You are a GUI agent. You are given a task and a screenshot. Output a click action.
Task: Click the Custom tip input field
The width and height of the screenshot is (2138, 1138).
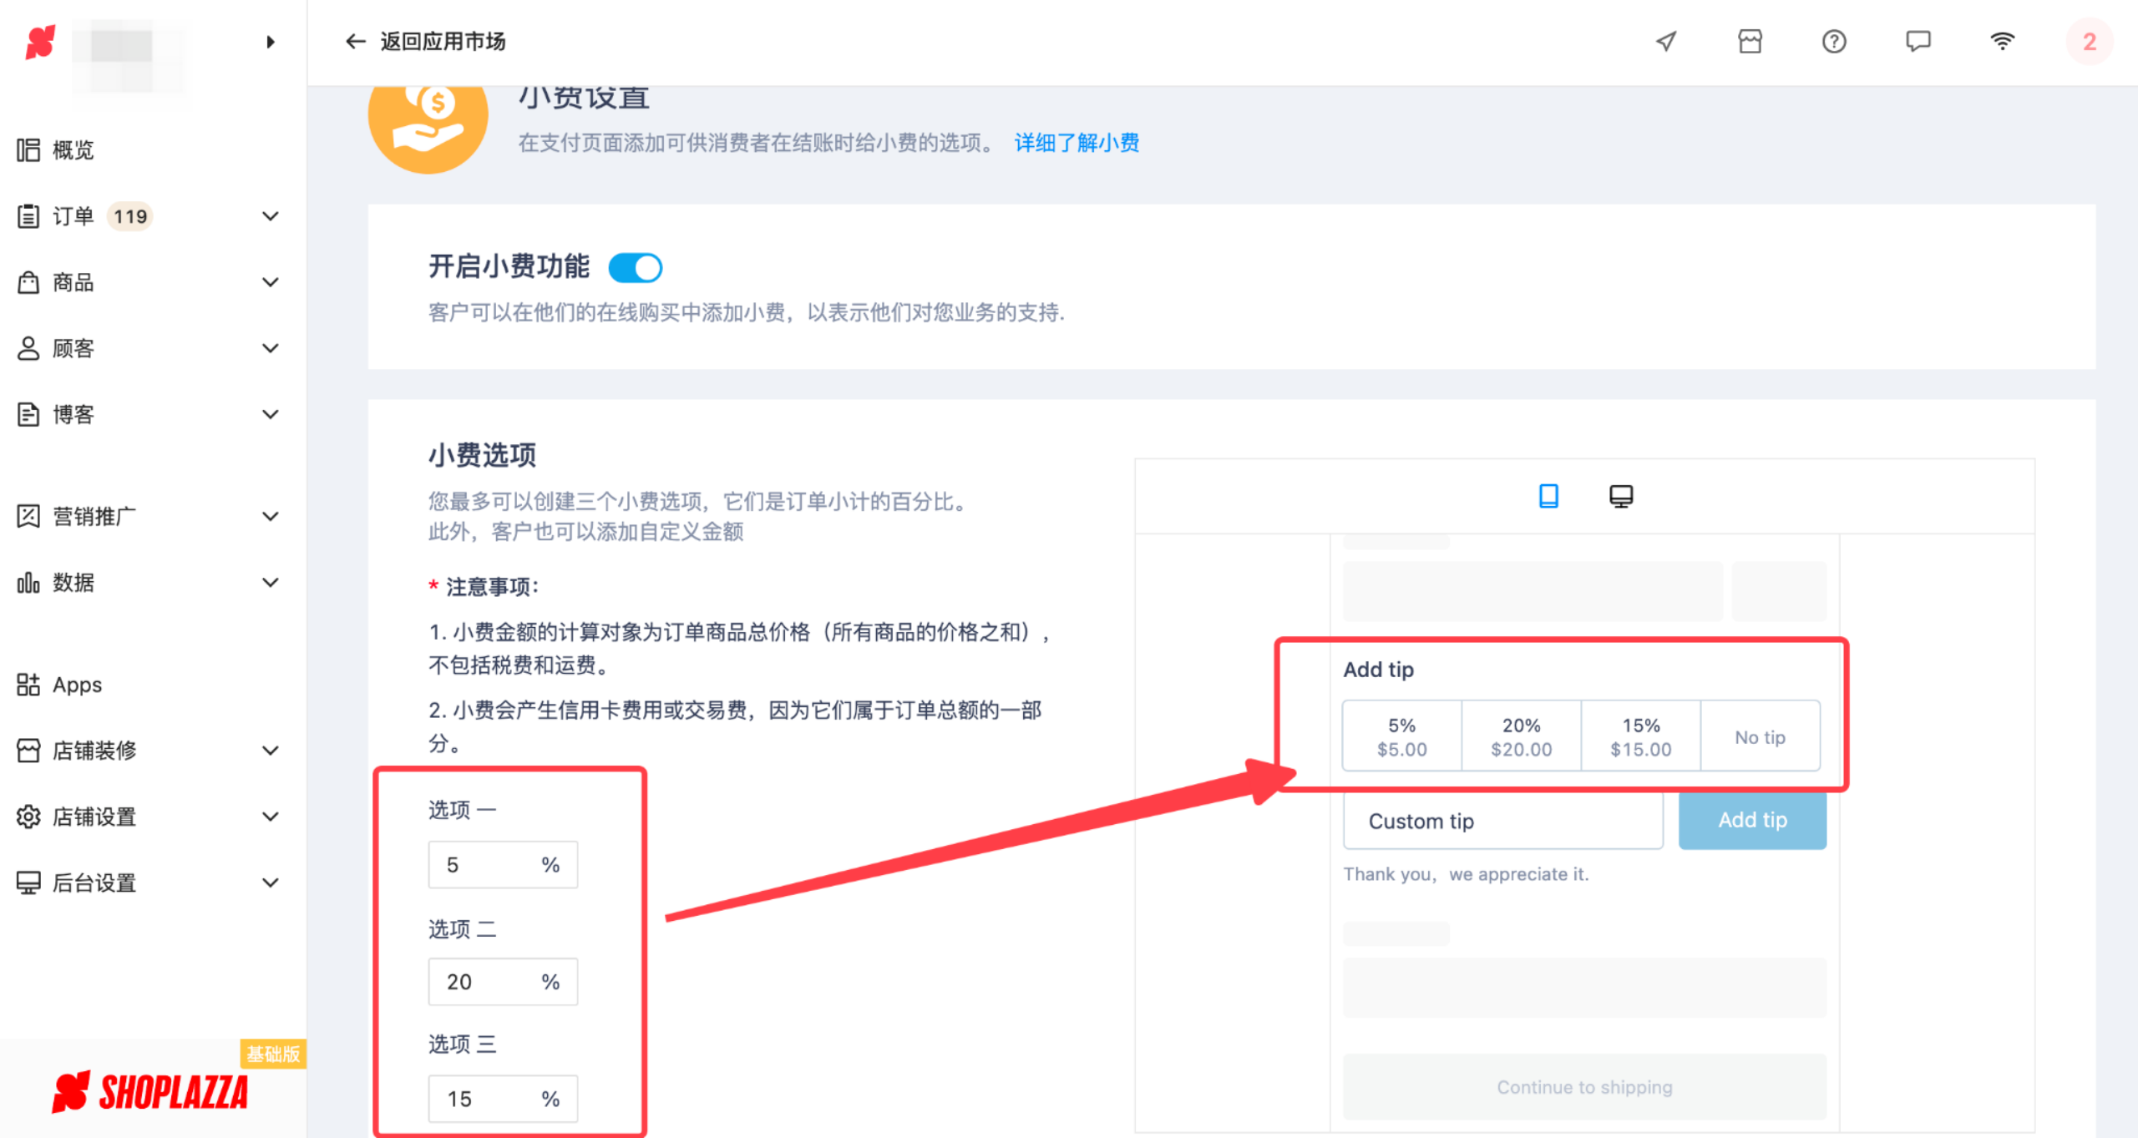tap(1503, 821)
